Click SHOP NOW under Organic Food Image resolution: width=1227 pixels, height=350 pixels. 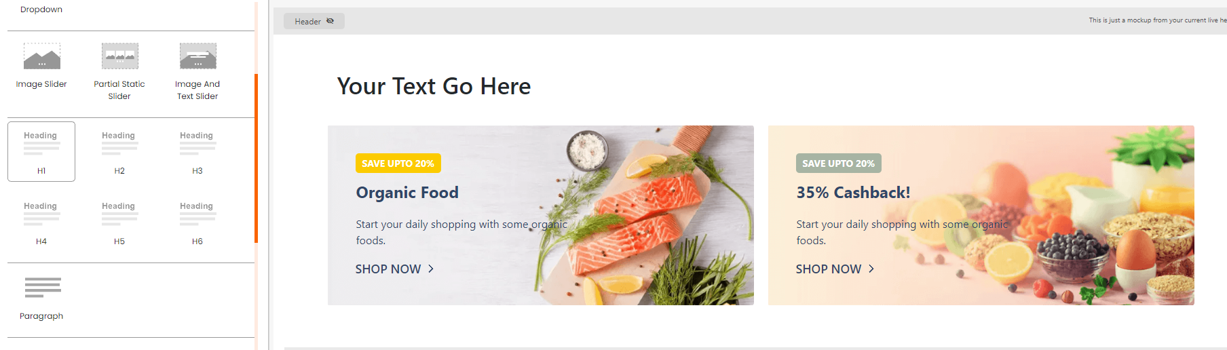click(388, 269)
